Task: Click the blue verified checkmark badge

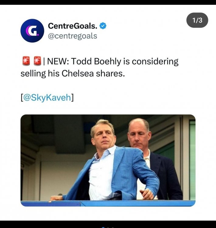Action: (103, 26)
